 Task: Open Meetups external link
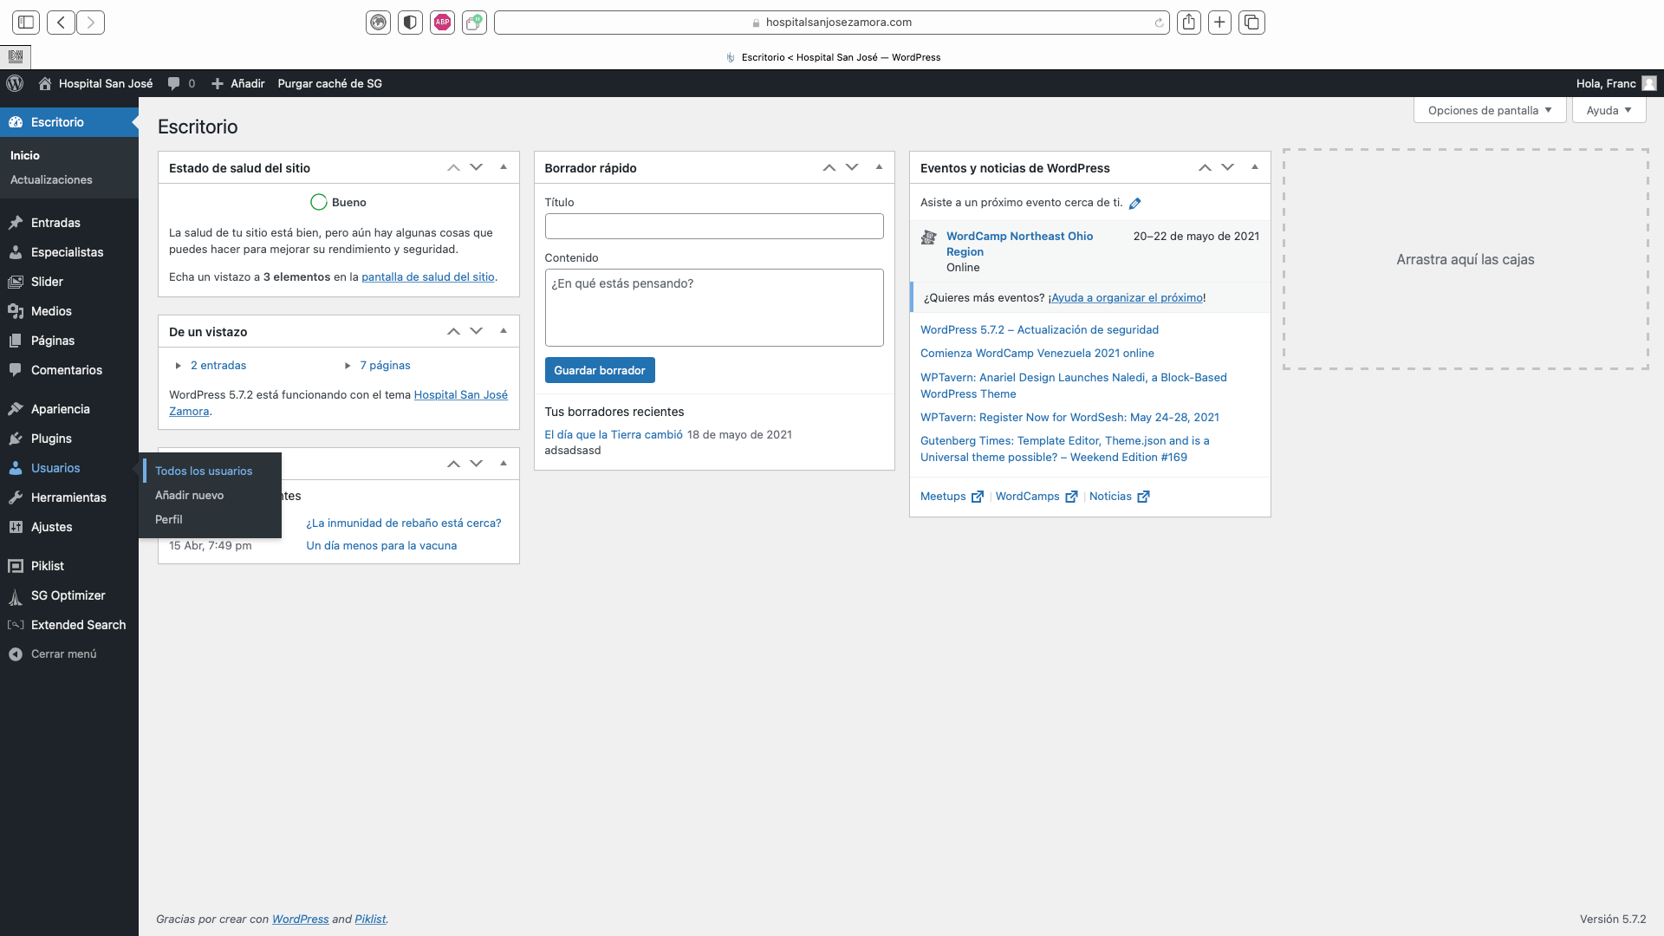952,497
